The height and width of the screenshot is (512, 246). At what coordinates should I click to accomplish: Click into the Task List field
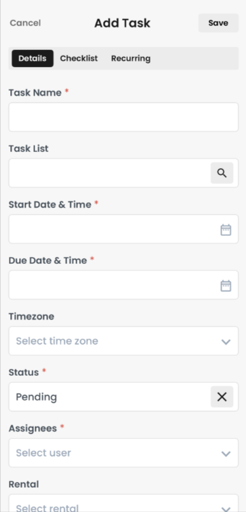click(110, 173)
